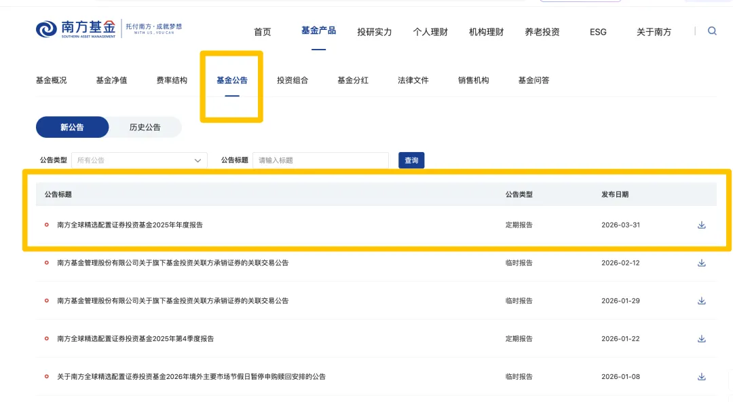This screenshot has width=733, height=402.
Task: Go to 首页 in top navigation
Action: (x=262, y=32)
